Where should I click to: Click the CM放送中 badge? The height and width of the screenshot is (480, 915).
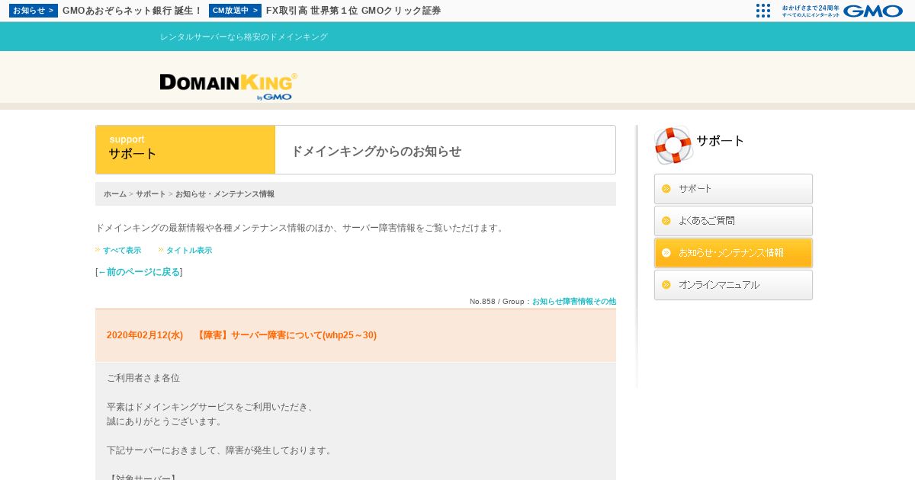(235, 11)
